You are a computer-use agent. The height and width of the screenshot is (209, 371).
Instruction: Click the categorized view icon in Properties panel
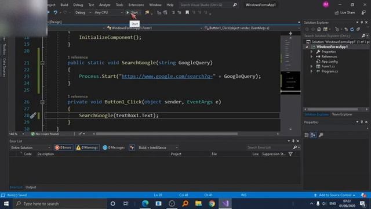click(x=307, y=135)
